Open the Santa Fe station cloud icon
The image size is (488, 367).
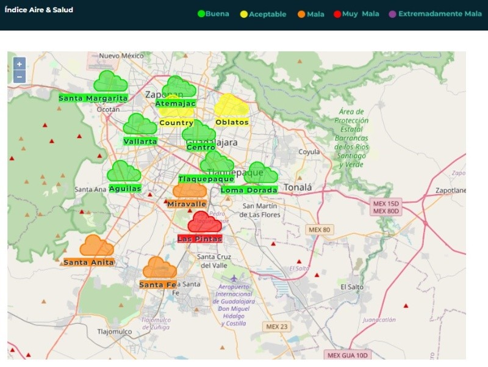click(159, 268)
